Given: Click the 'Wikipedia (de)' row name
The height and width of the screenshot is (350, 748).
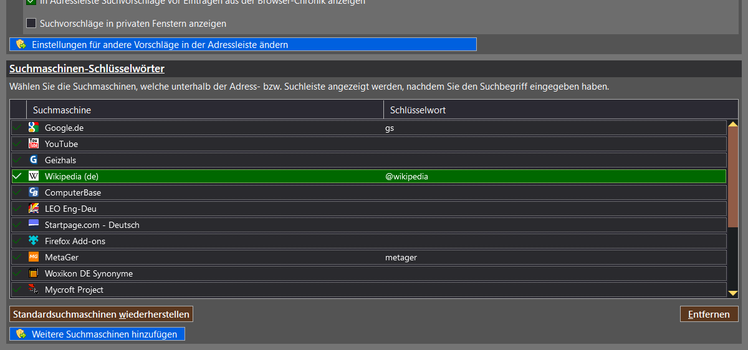Looking at the screenshot, I should pyautogui.click(x=72, y=176).
